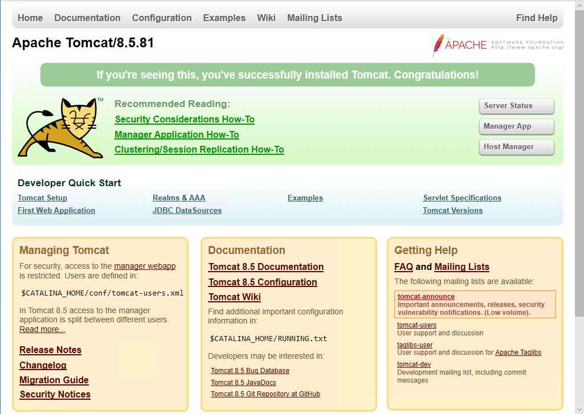Open the tomcat-dev mailing list link
The image size is (584, 414).
click(x=414, y=364)
